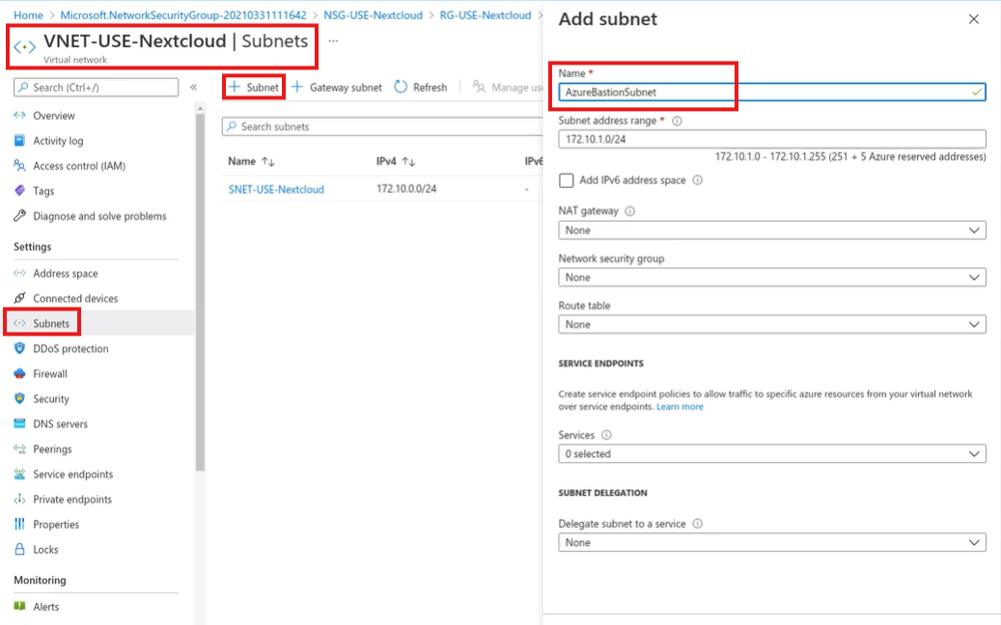Sort subnets by IPv4 column arrows
The width and height of the screenshot is (1001, 625).
coord(408,162)
